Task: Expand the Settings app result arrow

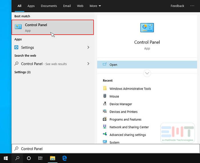Action: point(88,47)
